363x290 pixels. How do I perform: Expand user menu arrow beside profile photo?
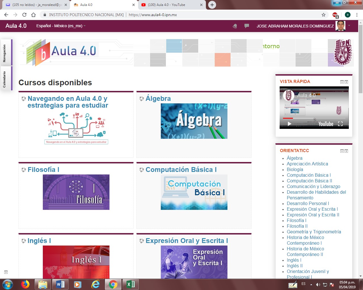pos(349,26)
